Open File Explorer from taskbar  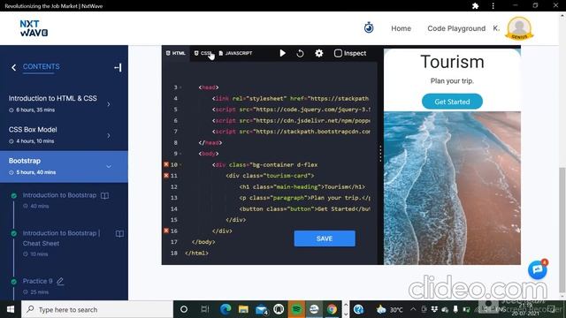point(243,309)
